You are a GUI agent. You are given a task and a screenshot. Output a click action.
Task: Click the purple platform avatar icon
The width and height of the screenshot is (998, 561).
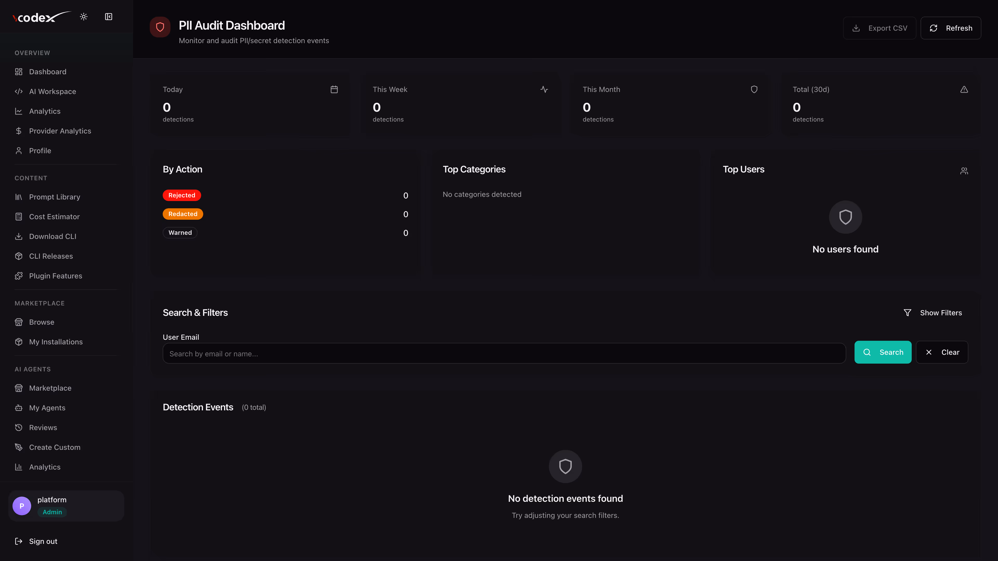(22, 506)
